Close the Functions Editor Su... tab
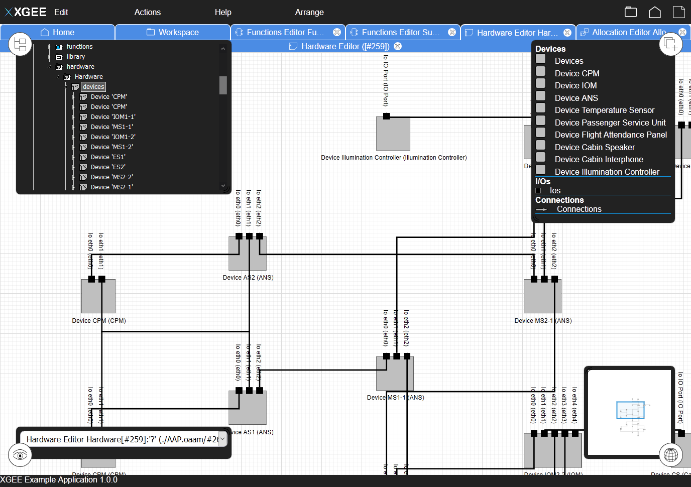 click(452, 32)
